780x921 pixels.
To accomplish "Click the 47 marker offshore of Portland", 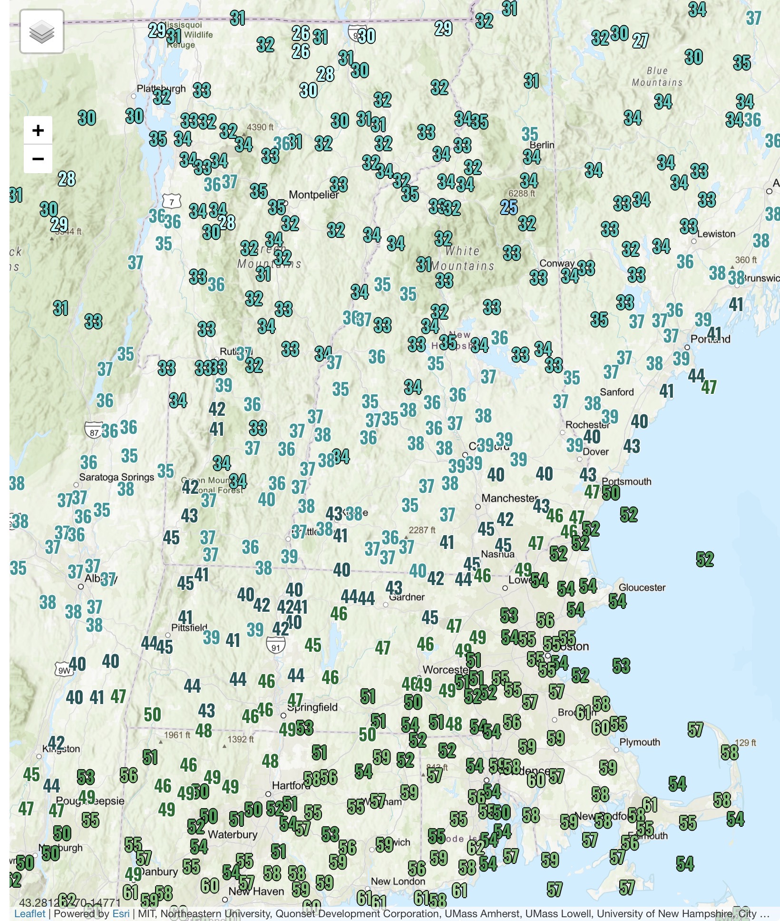I will click(709, 387).
